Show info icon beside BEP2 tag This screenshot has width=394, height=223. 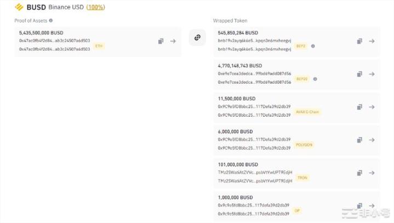[313, 46]
